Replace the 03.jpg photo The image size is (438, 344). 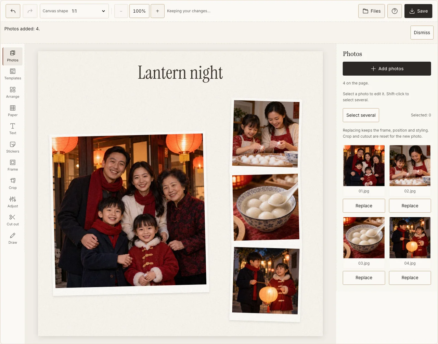point(364,278)
